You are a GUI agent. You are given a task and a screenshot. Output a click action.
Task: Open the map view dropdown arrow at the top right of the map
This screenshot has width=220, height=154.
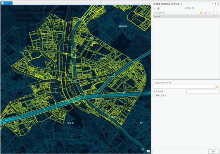[x=149, y=3]
